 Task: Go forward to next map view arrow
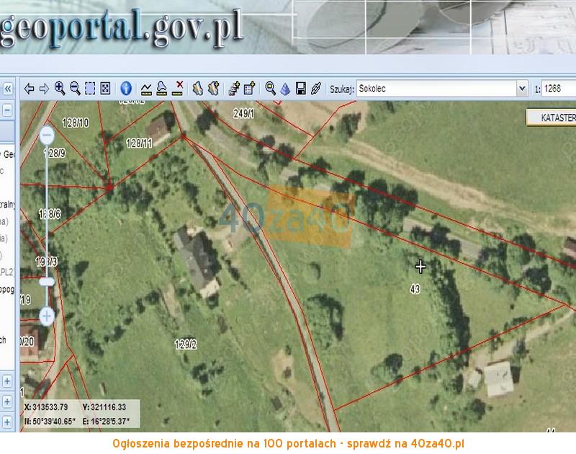(44, 89)
